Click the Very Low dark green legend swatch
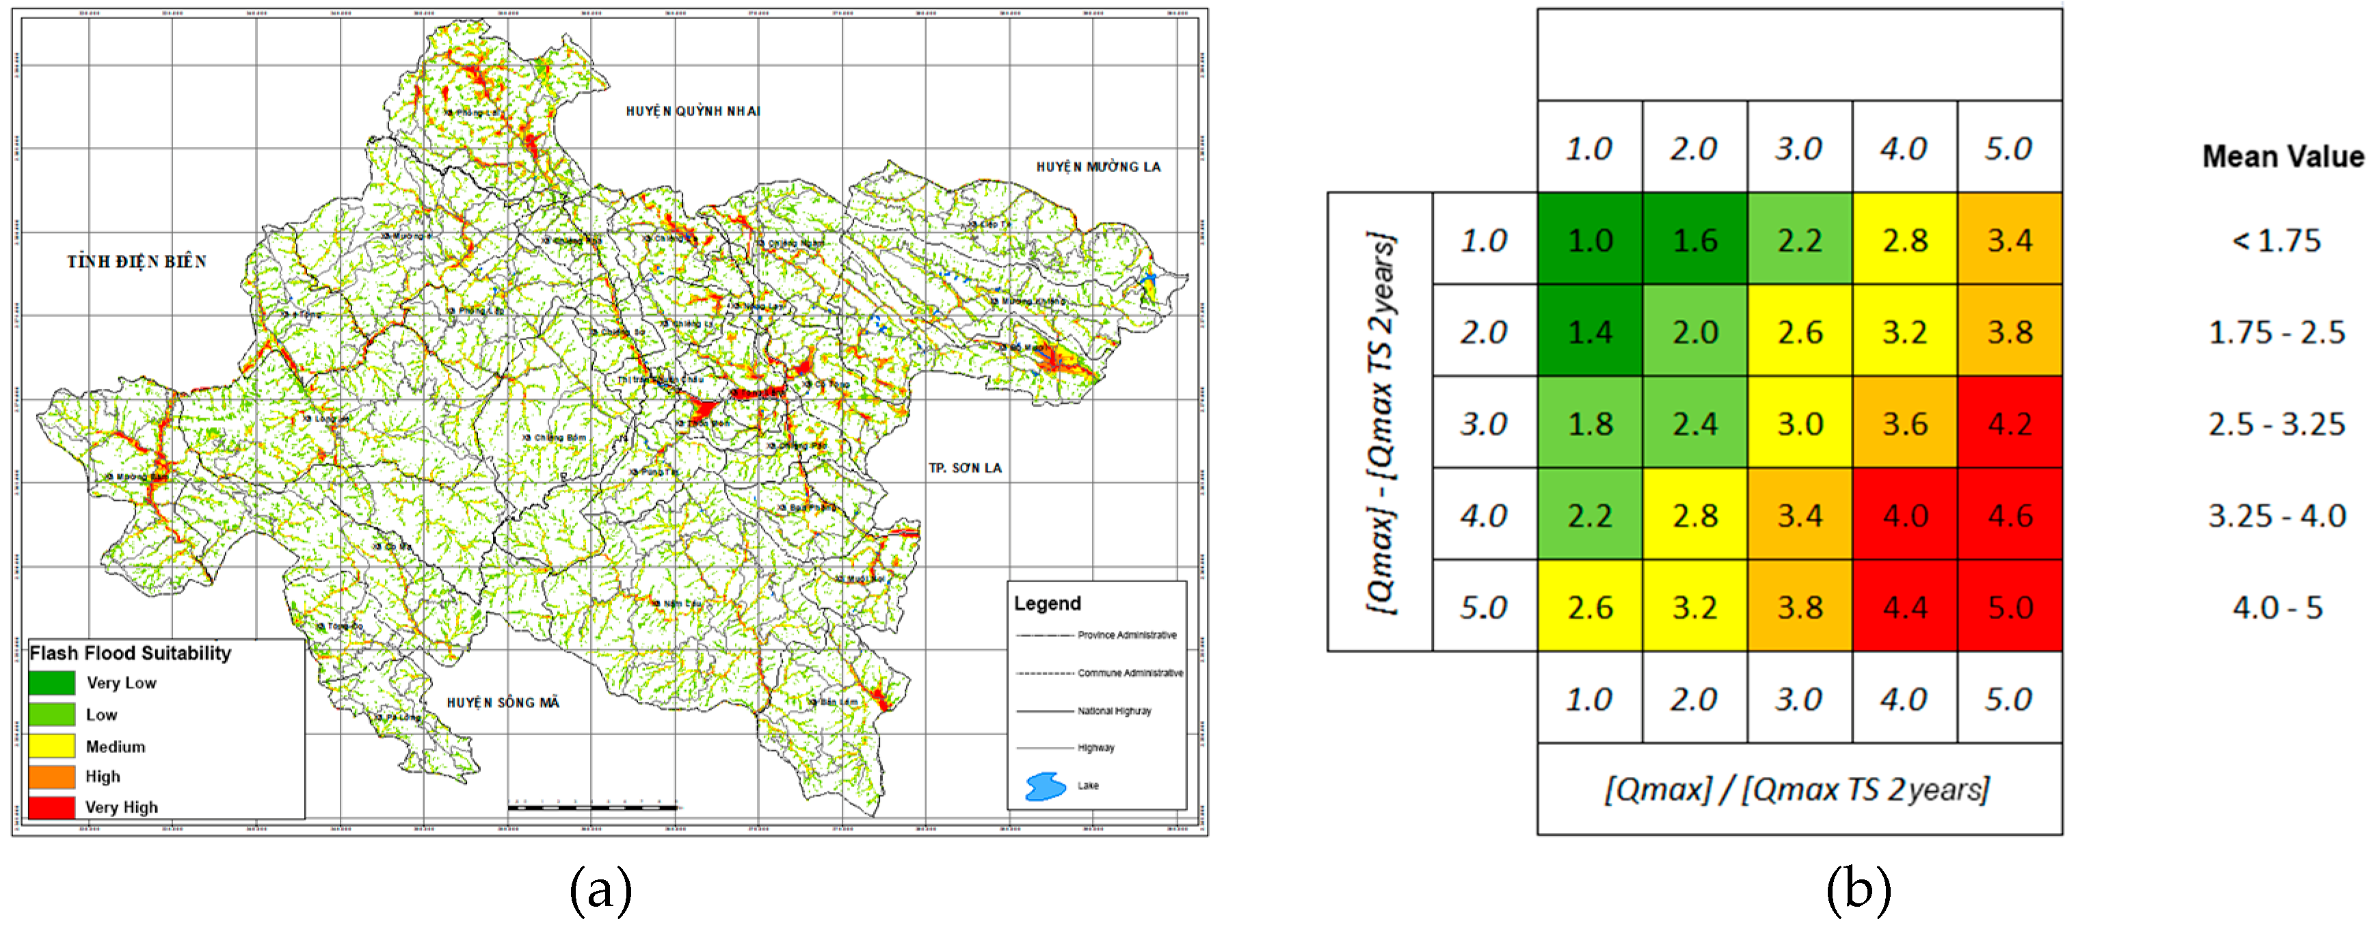This screenshot has height=932, width=2370. (x=51, y=683)
